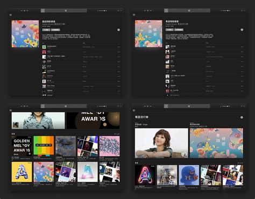Go to previous track in bottom-right window toolbar
This screenshot has height=199, width=255.
click(145, 106)
